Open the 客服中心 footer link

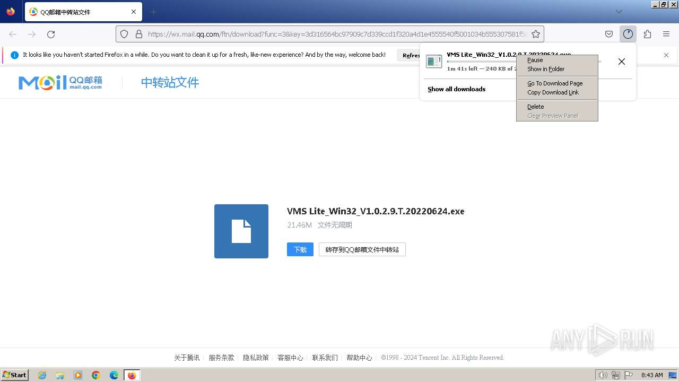290,358
